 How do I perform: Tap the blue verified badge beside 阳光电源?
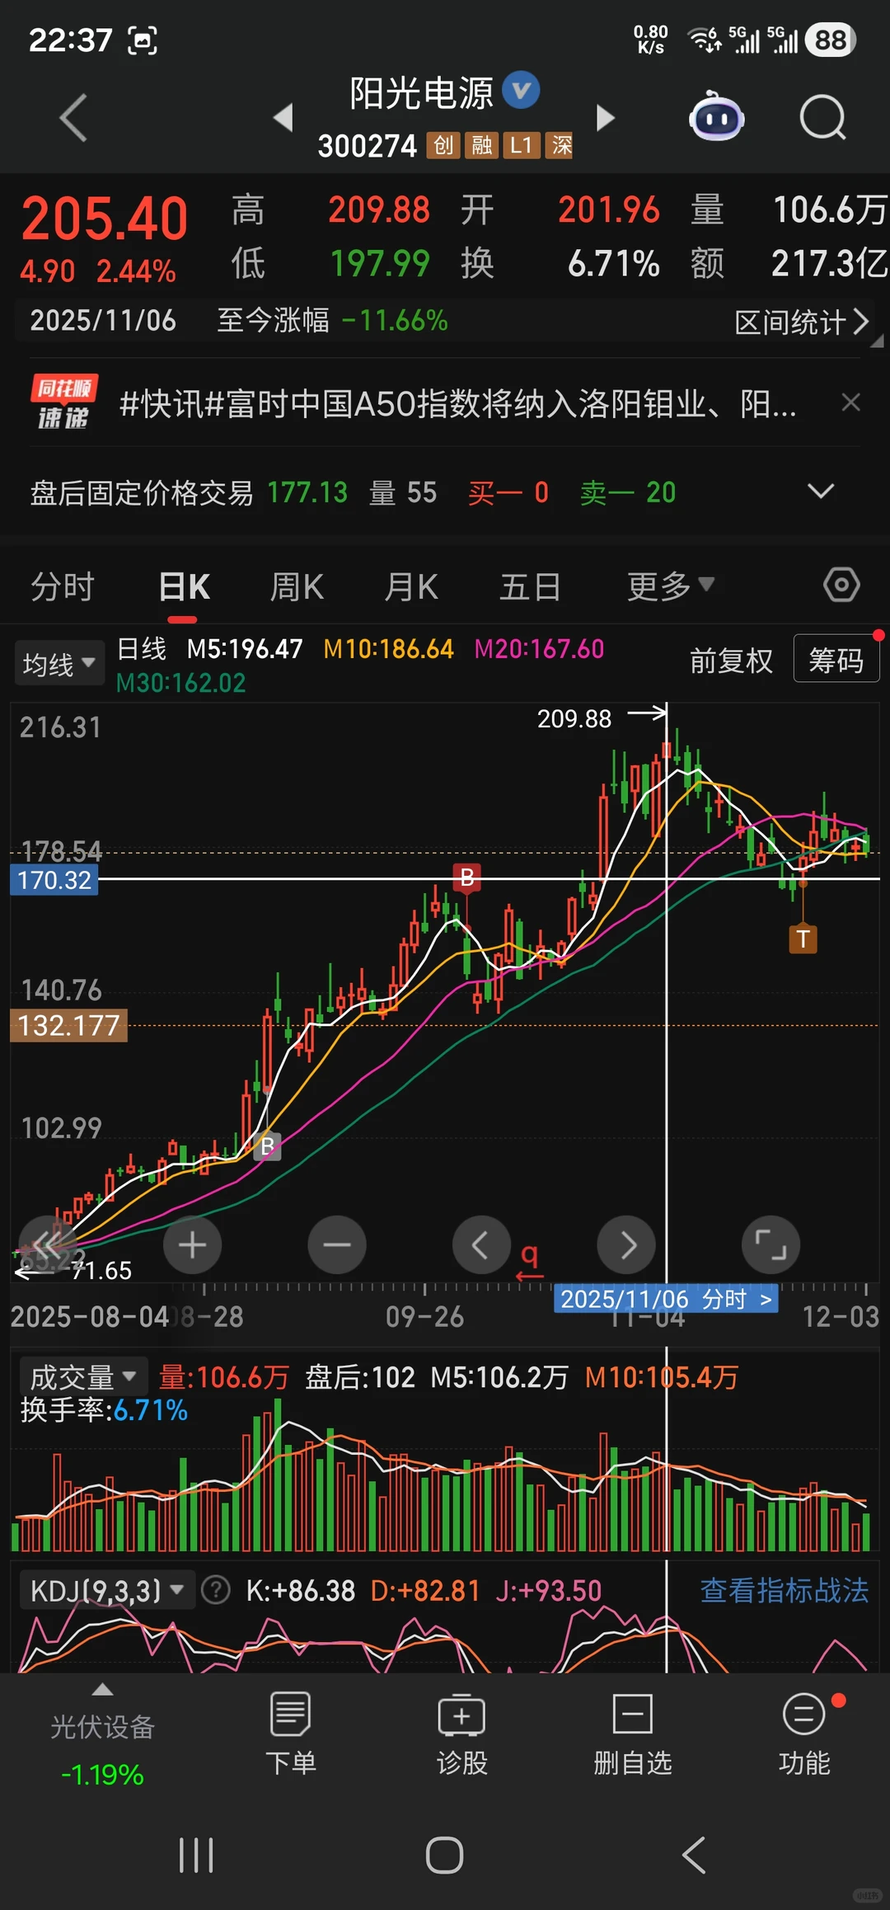pyautogui.click(x=521, y=90)
